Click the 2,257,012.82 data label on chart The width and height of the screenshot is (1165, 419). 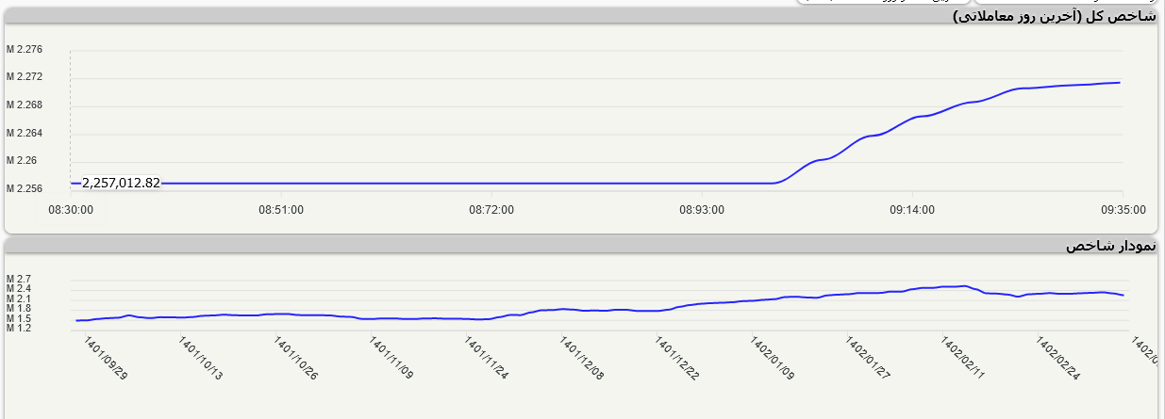(121, 183)
